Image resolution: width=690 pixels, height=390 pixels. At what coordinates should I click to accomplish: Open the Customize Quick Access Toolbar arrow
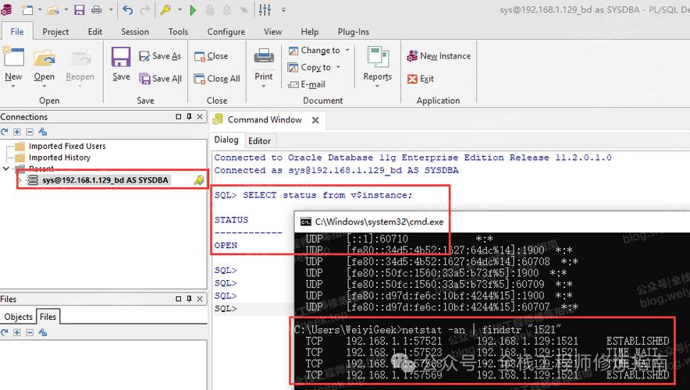[283, 9]
